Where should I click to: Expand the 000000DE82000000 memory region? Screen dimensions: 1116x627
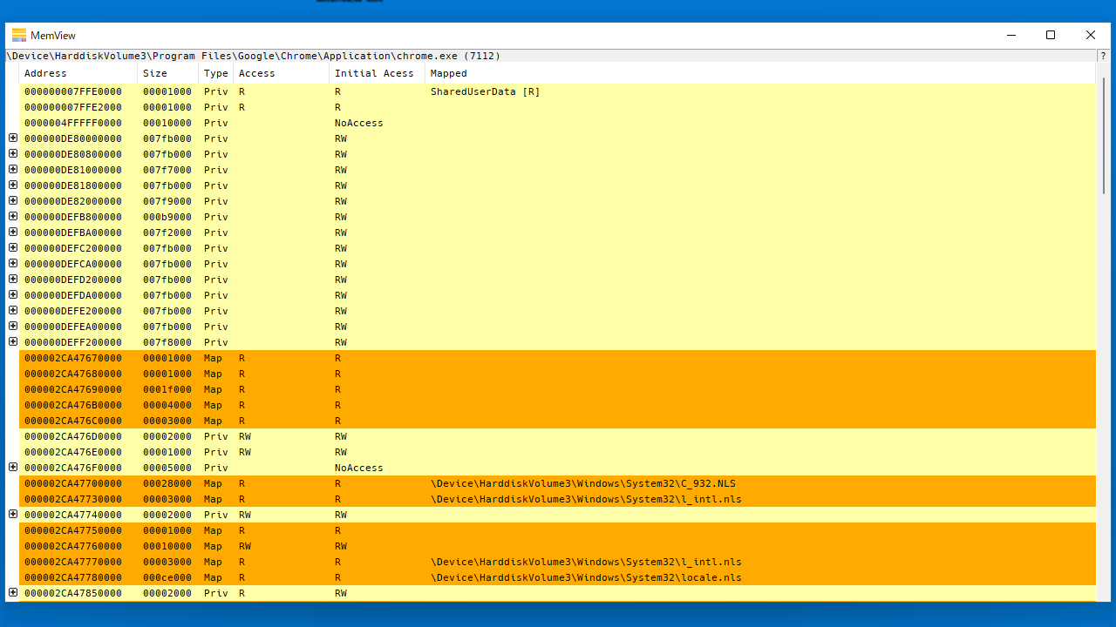13,201
